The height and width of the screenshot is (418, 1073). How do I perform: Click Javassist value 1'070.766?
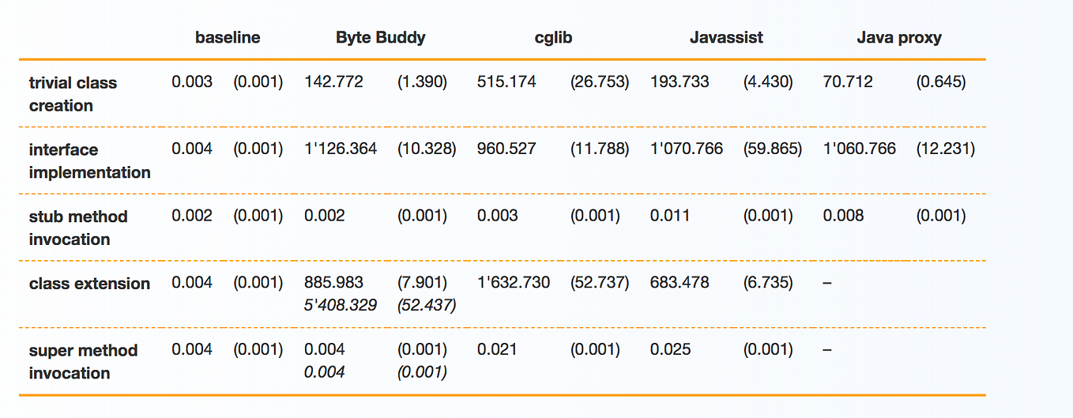(x=687, y=149)
